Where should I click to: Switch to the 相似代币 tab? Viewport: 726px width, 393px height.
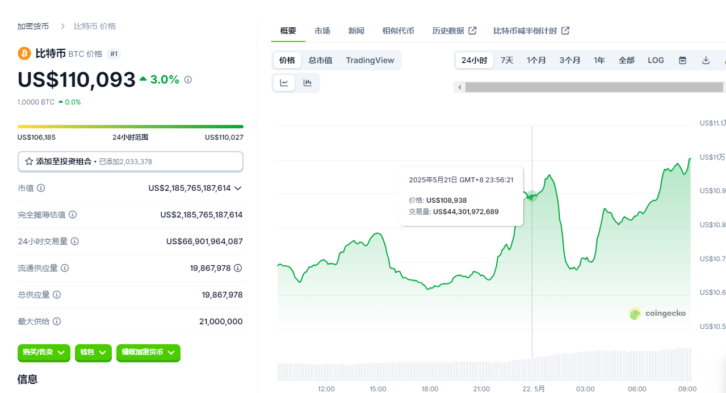pos(398,31)
